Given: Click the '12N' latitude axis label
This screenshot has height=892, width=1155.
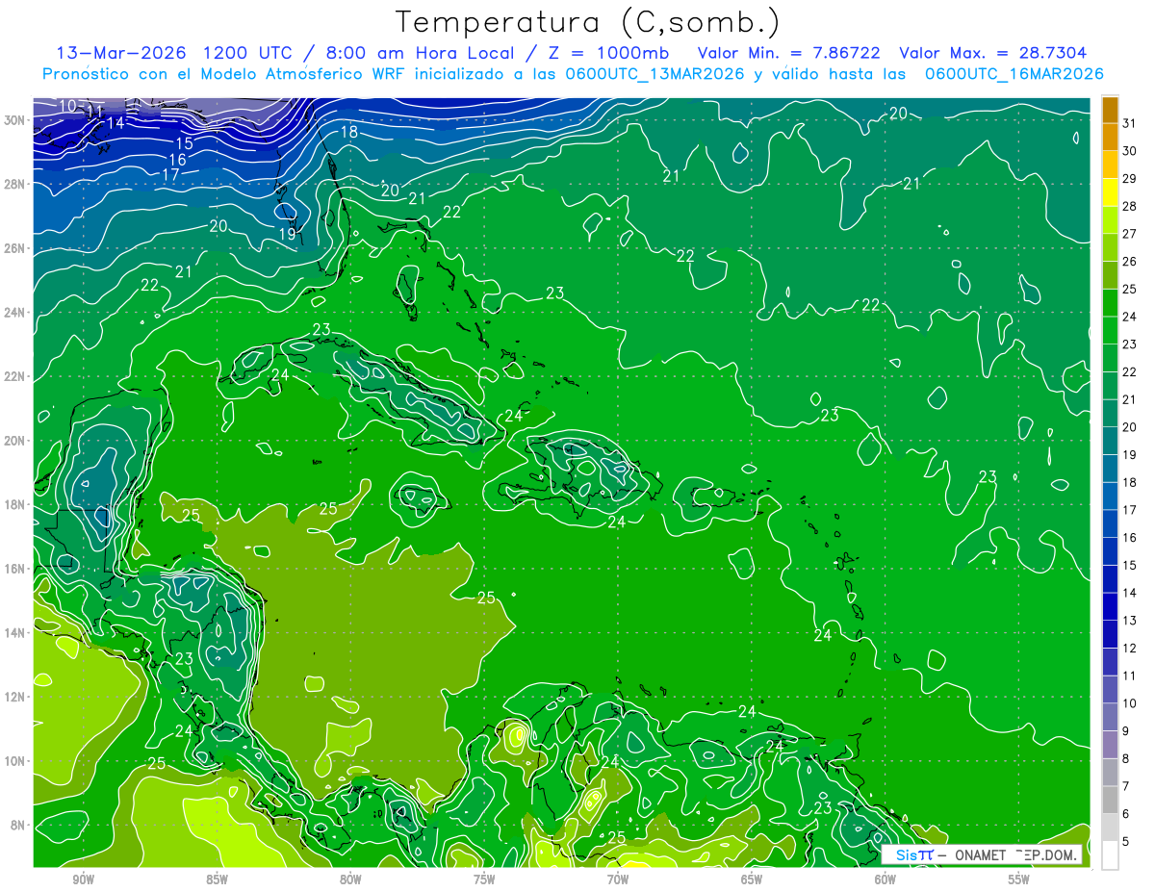Looking at the screenshot, I should 15,697.
